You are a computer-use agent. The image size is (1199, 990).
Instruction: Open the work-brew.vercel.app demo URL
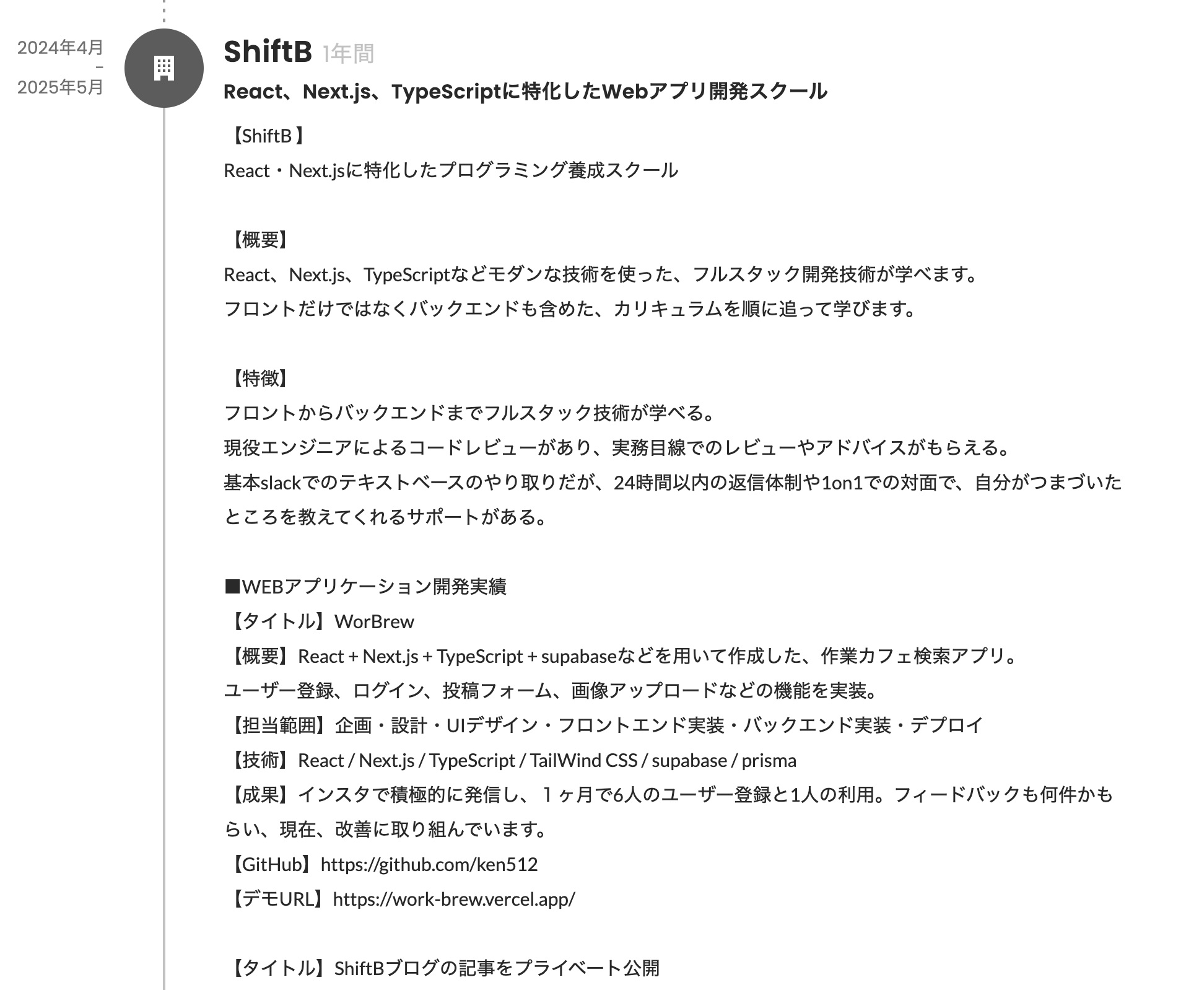[x=453, y=899]
